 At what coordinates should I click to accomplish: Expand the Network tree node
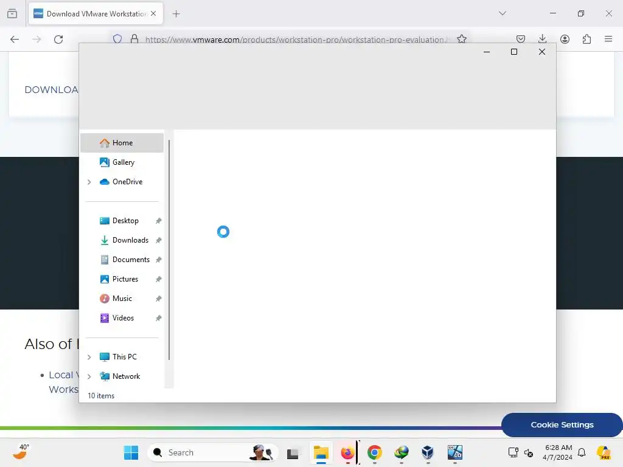(x=89, y=376)
